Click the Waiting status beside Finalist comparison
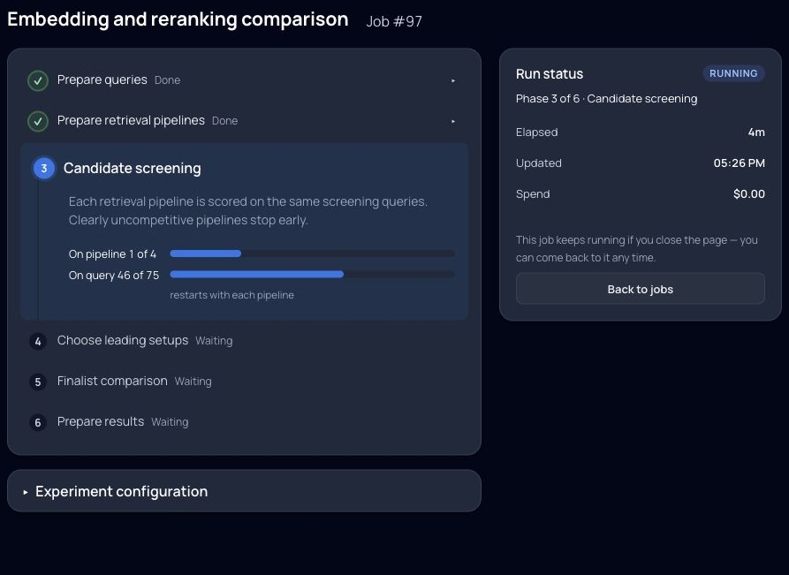The height and width of the screenshot is (575, 789). point(193,382)
